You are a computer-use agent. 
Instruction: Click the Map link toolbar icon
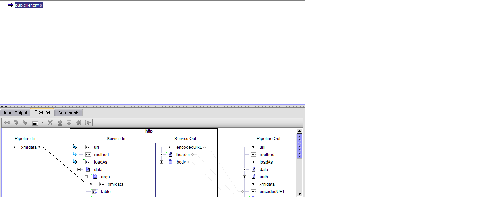pos(7,123)
